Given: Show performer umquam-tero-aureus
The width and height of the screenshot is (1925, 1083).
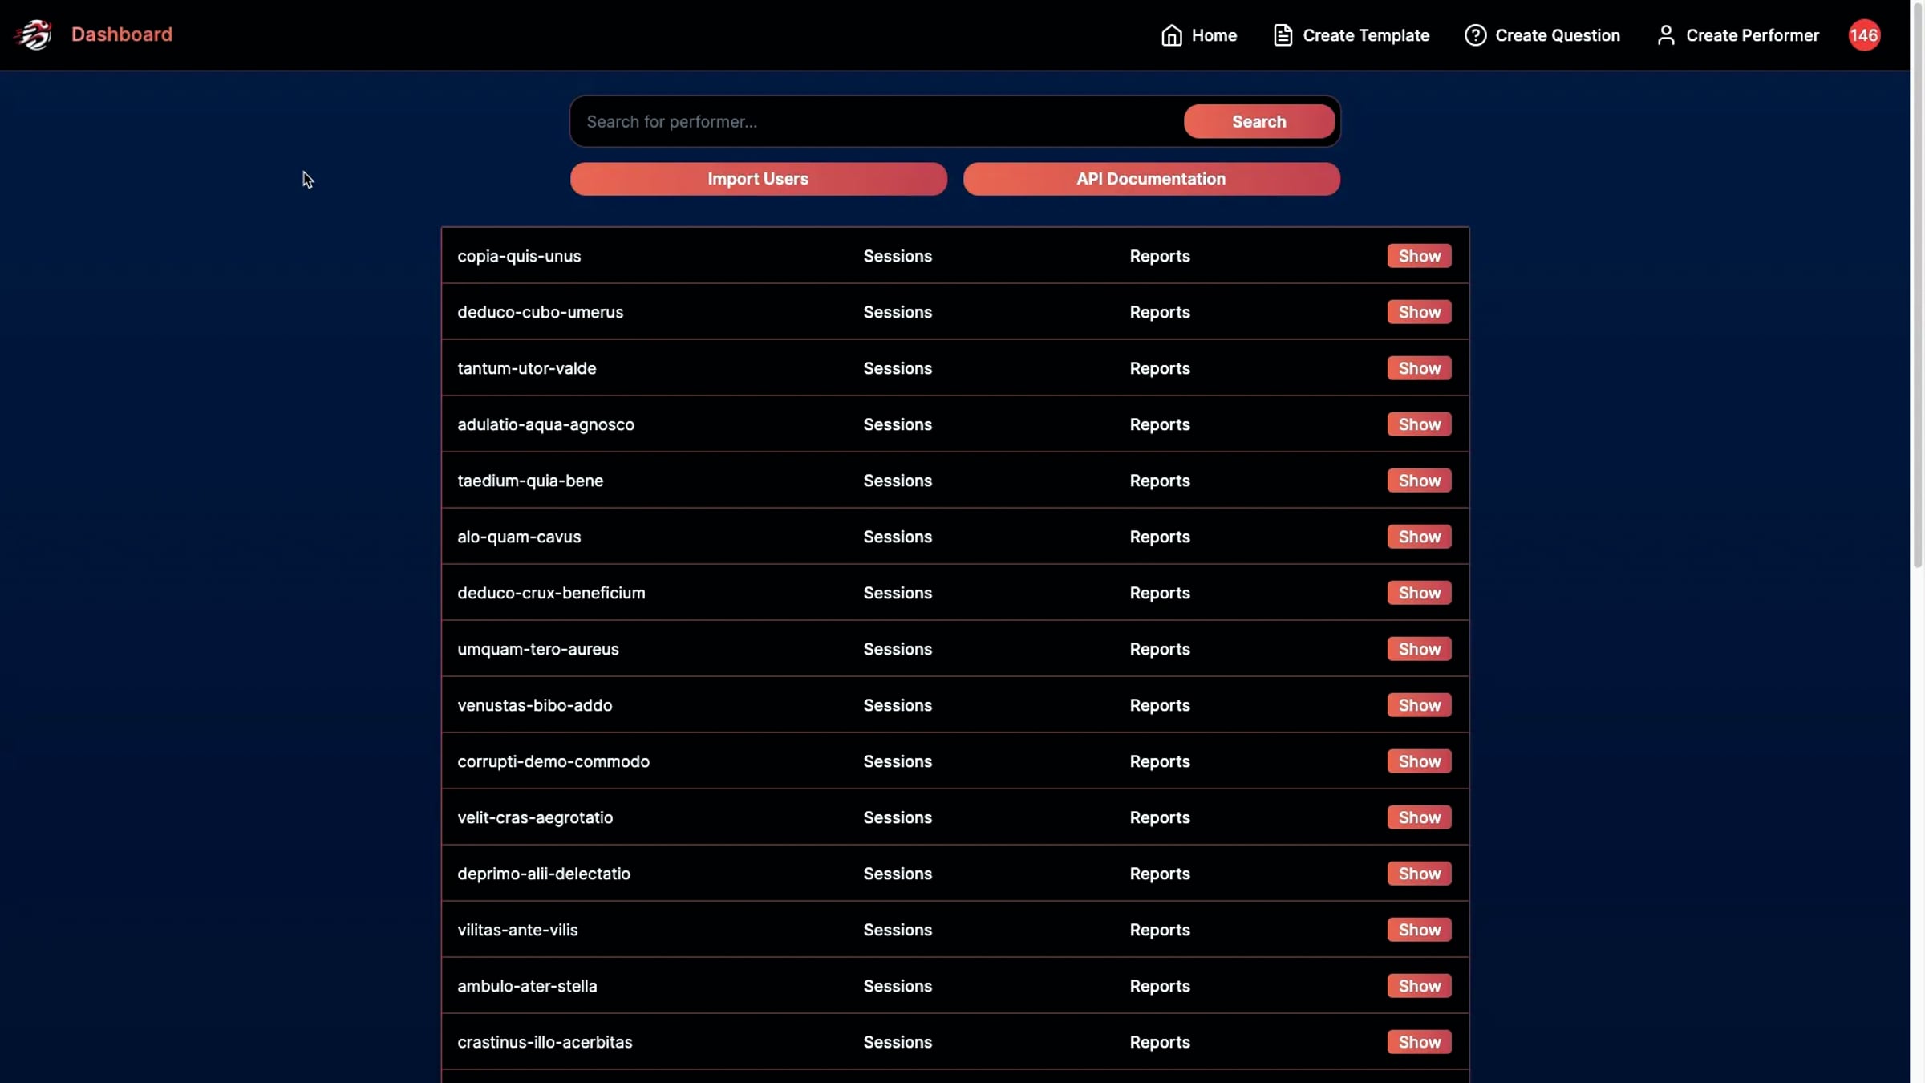Looking at the screenshot, I should [1419, 649].
